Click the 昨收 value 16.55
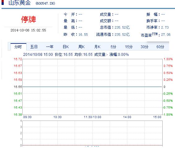175x148 pixels. coord(83,35)
